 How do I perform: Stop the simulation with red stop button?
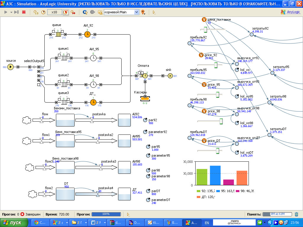pos(24,12)
